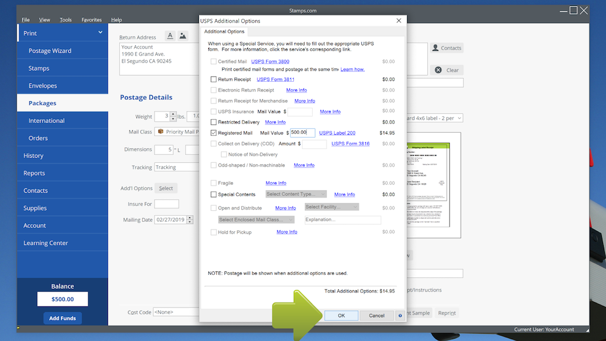Tick the USPS Insurance checkbox

(213, 111)
